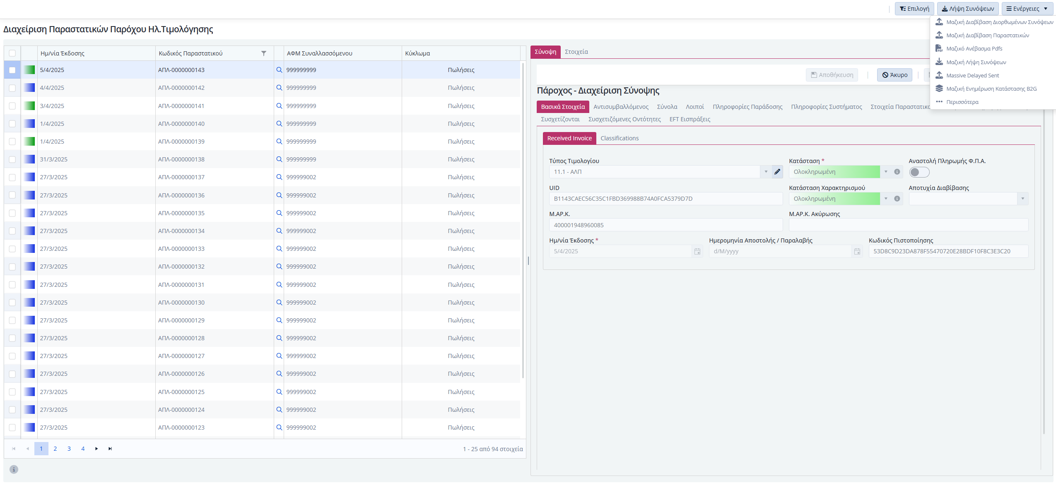Go to page 4 in pager
Viewport: 1056px width, 483px height.
(83, 449)
